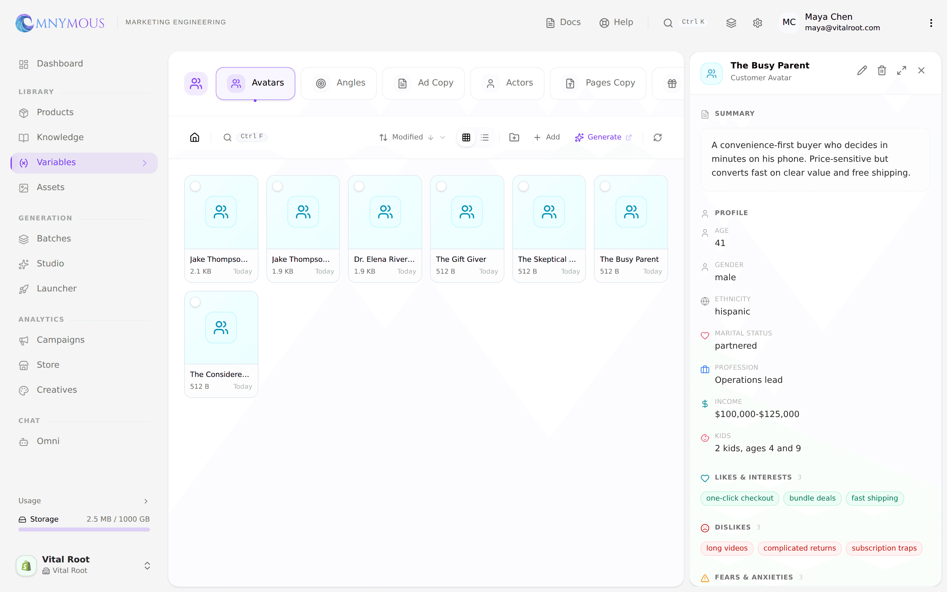Select The Considered avatar checkbox
This screenshot has height=592, width=947.
195,302
